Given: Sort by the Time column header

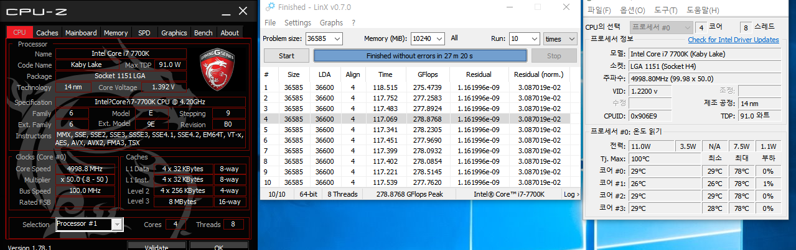Looking at the screenshot, I should (x=385, y=74).
